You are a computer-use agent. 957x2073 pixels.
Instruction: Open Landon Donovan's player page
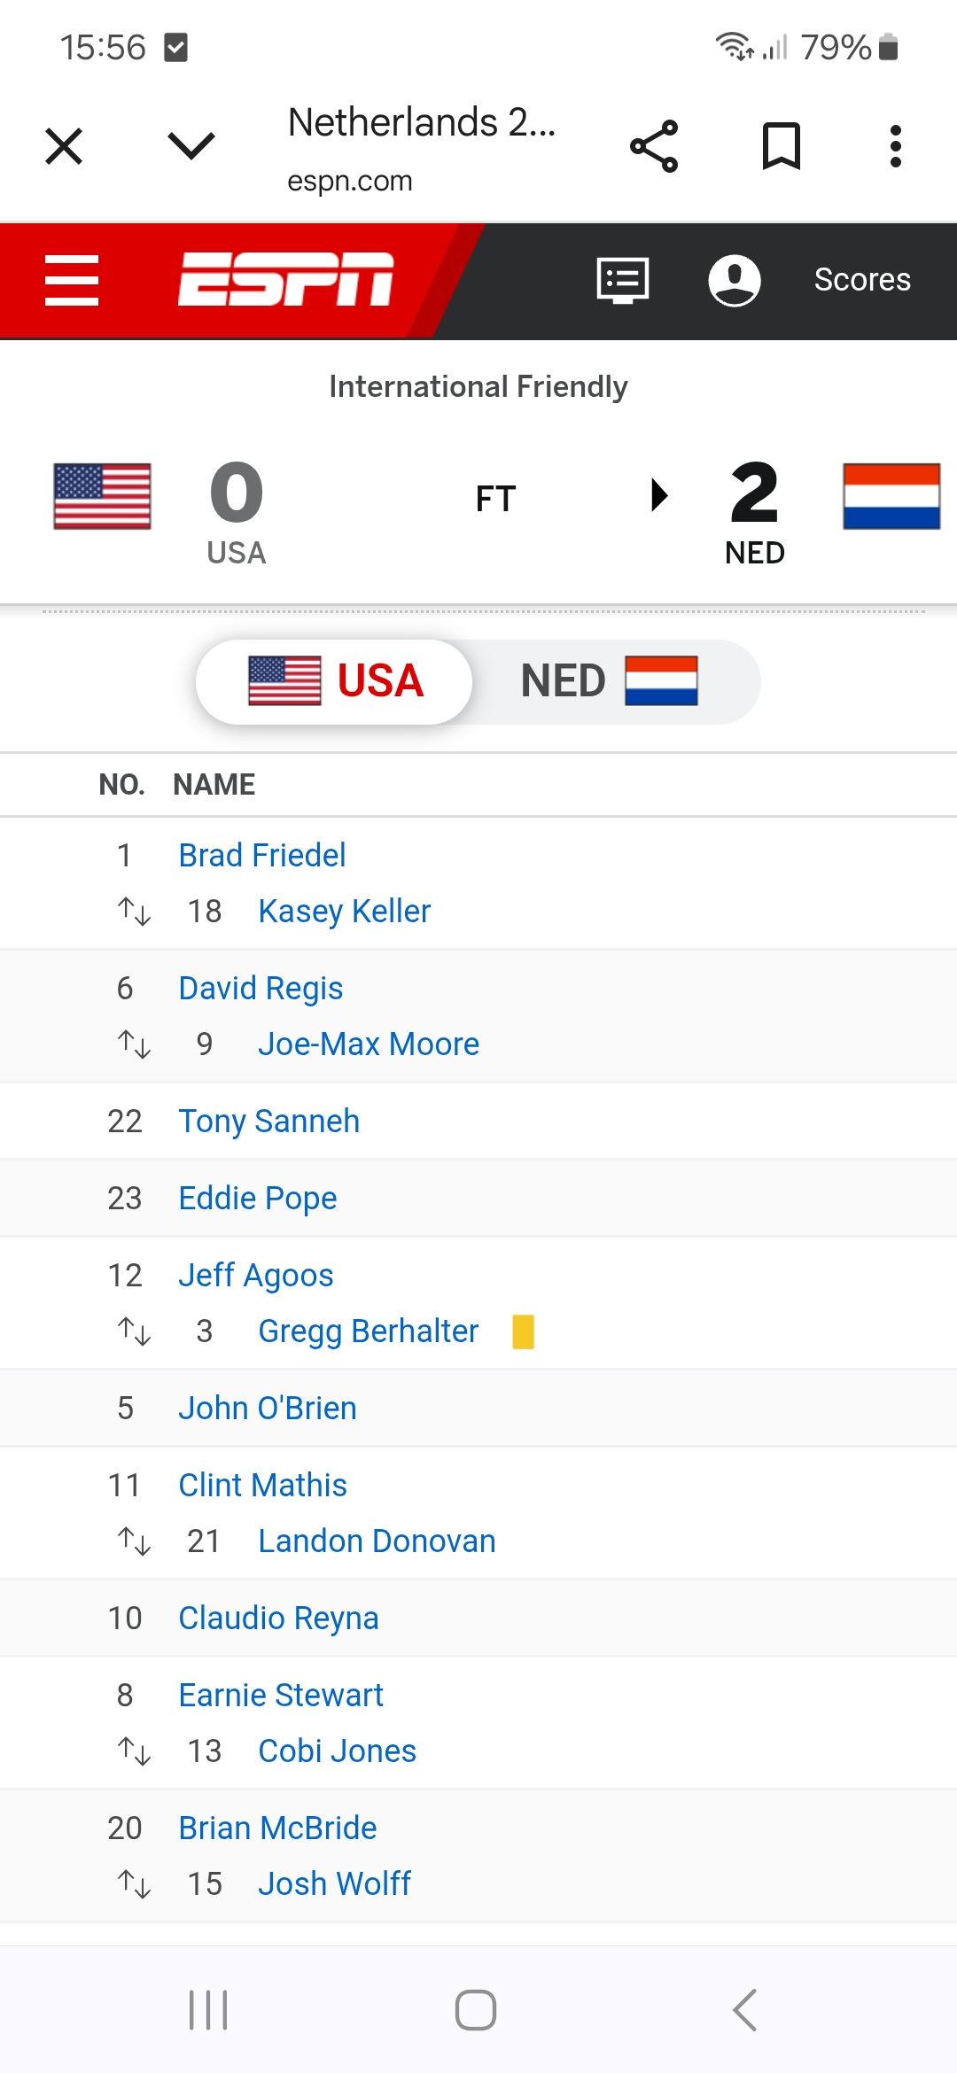coord(377,1541)
